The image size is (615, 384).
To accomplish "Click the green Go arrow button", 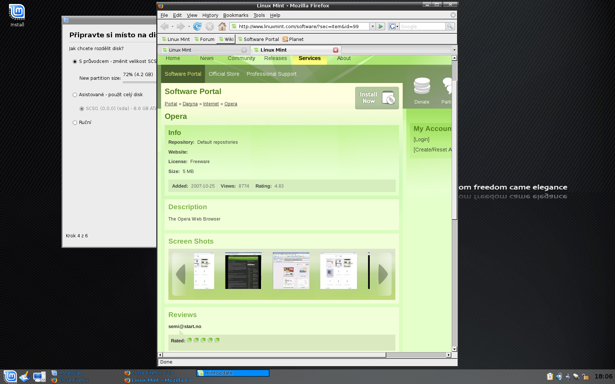I will pos(381,26).
